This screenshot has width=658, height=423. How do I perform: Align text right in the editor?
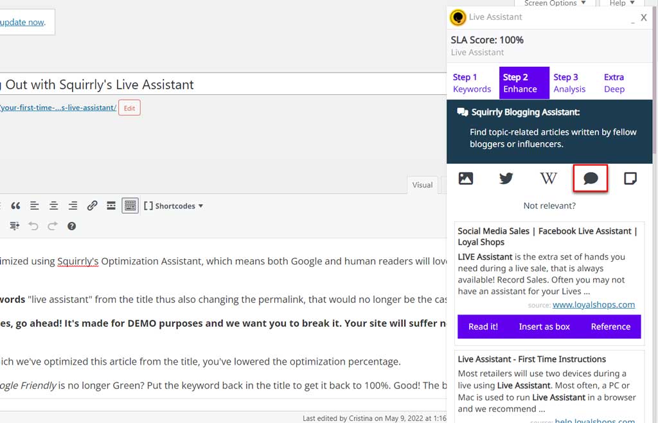click(73, 206)
